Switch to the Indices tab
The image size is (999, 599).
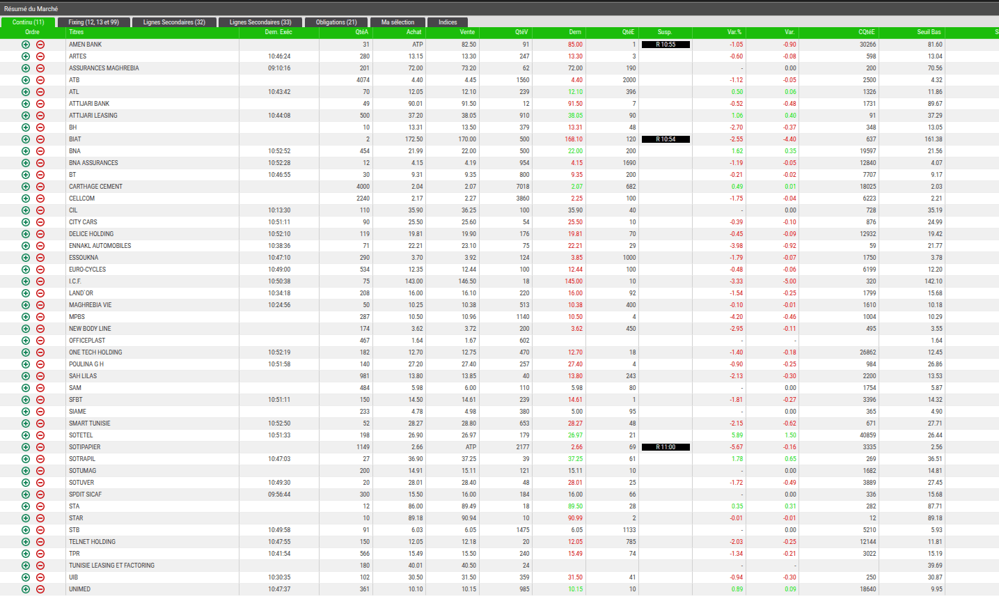pyautogui.click(x=448, y=22)
